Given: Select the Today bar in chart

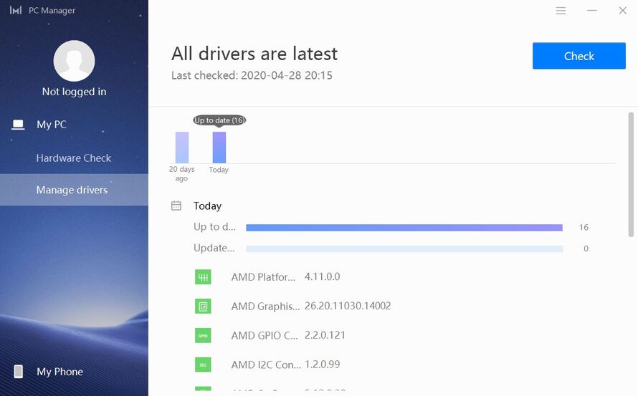Looking at the screenshot, I should tap(219, 148).
